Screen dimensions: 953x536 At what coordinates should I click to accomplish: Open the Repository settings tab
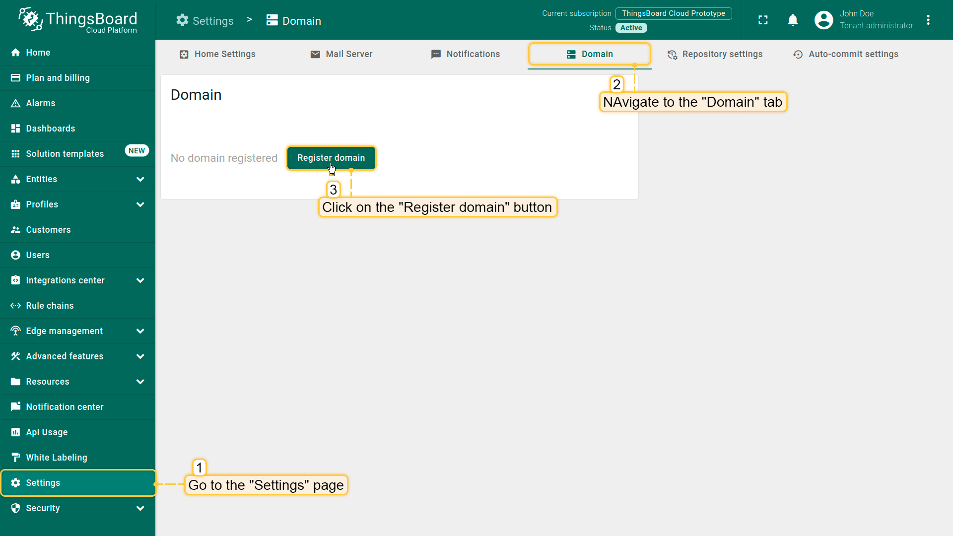[x=715, y=54]
